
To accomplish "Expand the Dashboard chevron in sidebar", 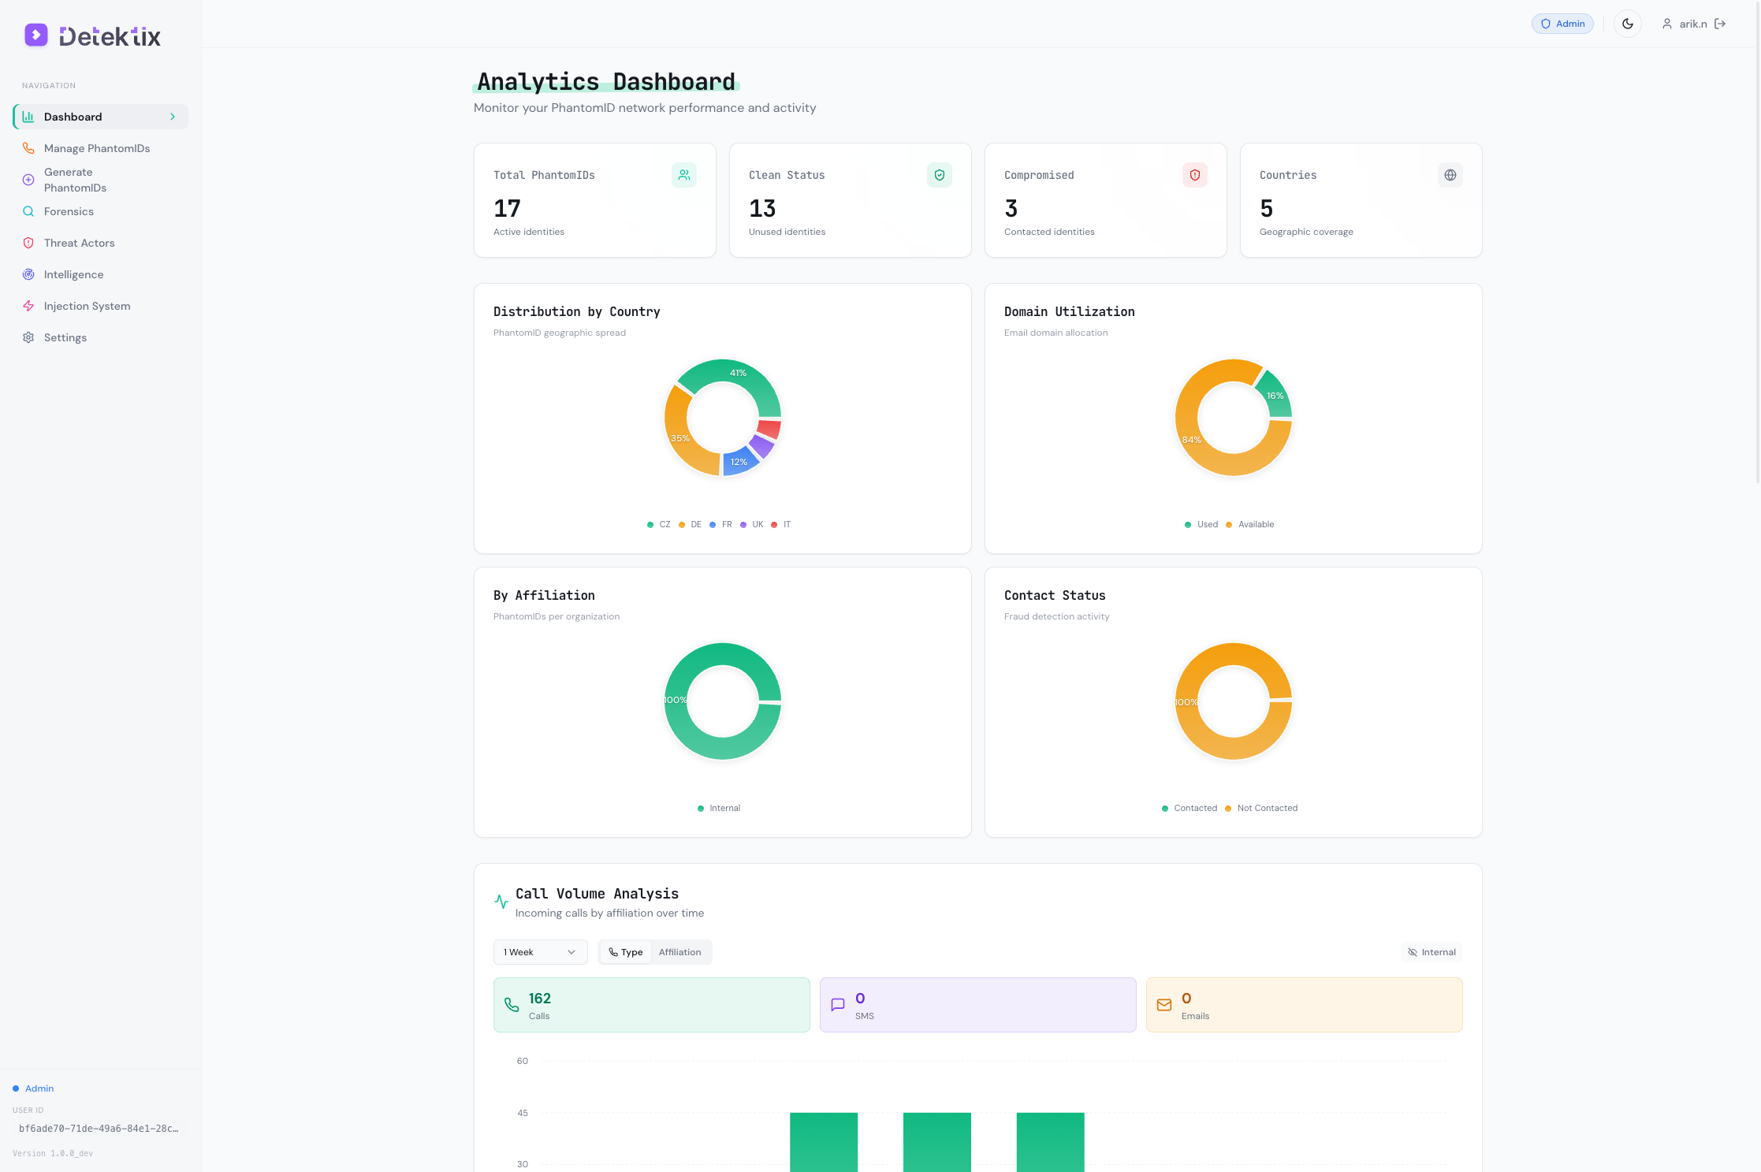I will point(173,117).
